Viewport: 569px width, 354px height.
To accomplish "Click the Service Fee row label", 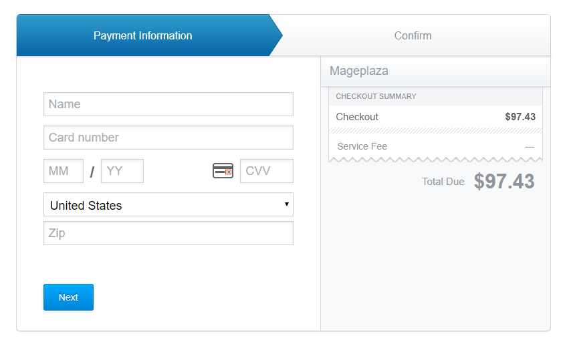I will (362, 146).
